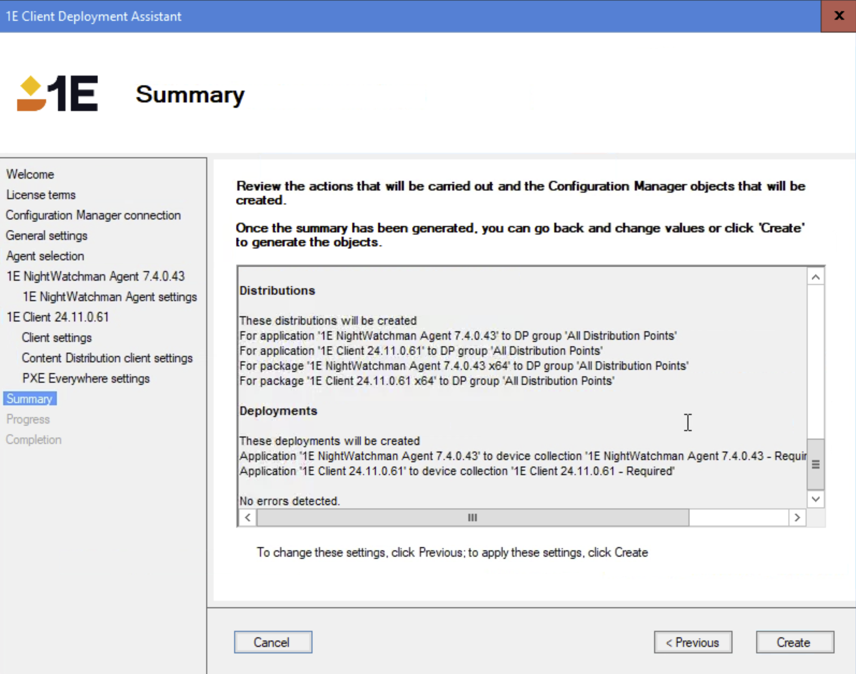Select the highlighted Summary step
Viewport: 856px width, 674px height.
point(30,399)
